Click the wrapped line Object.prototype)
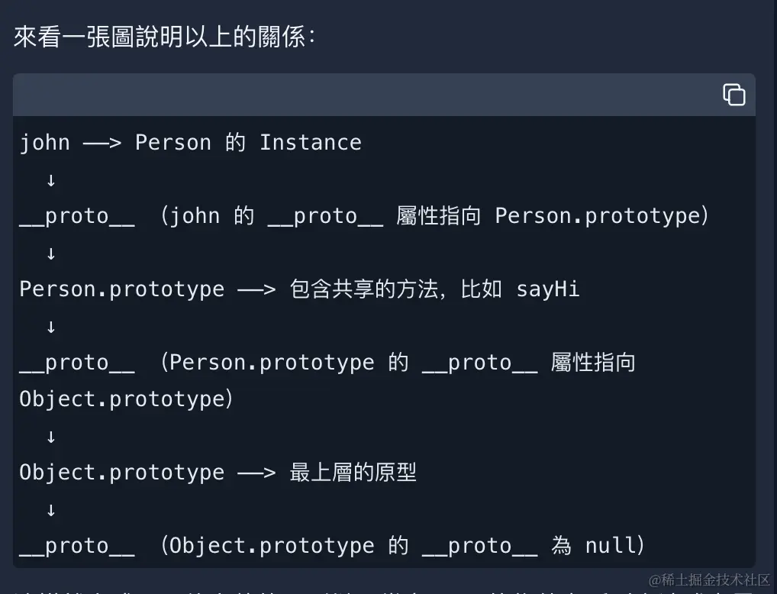This screenshot has height=594, width=777. tap(126, 399)
